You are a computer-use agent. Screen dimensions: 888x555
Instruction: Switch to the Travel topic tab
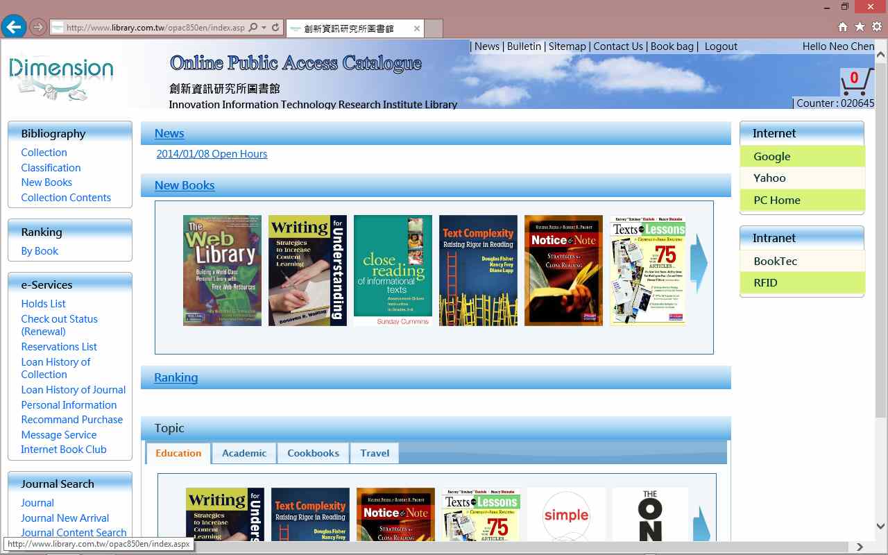tap(375, 453)
